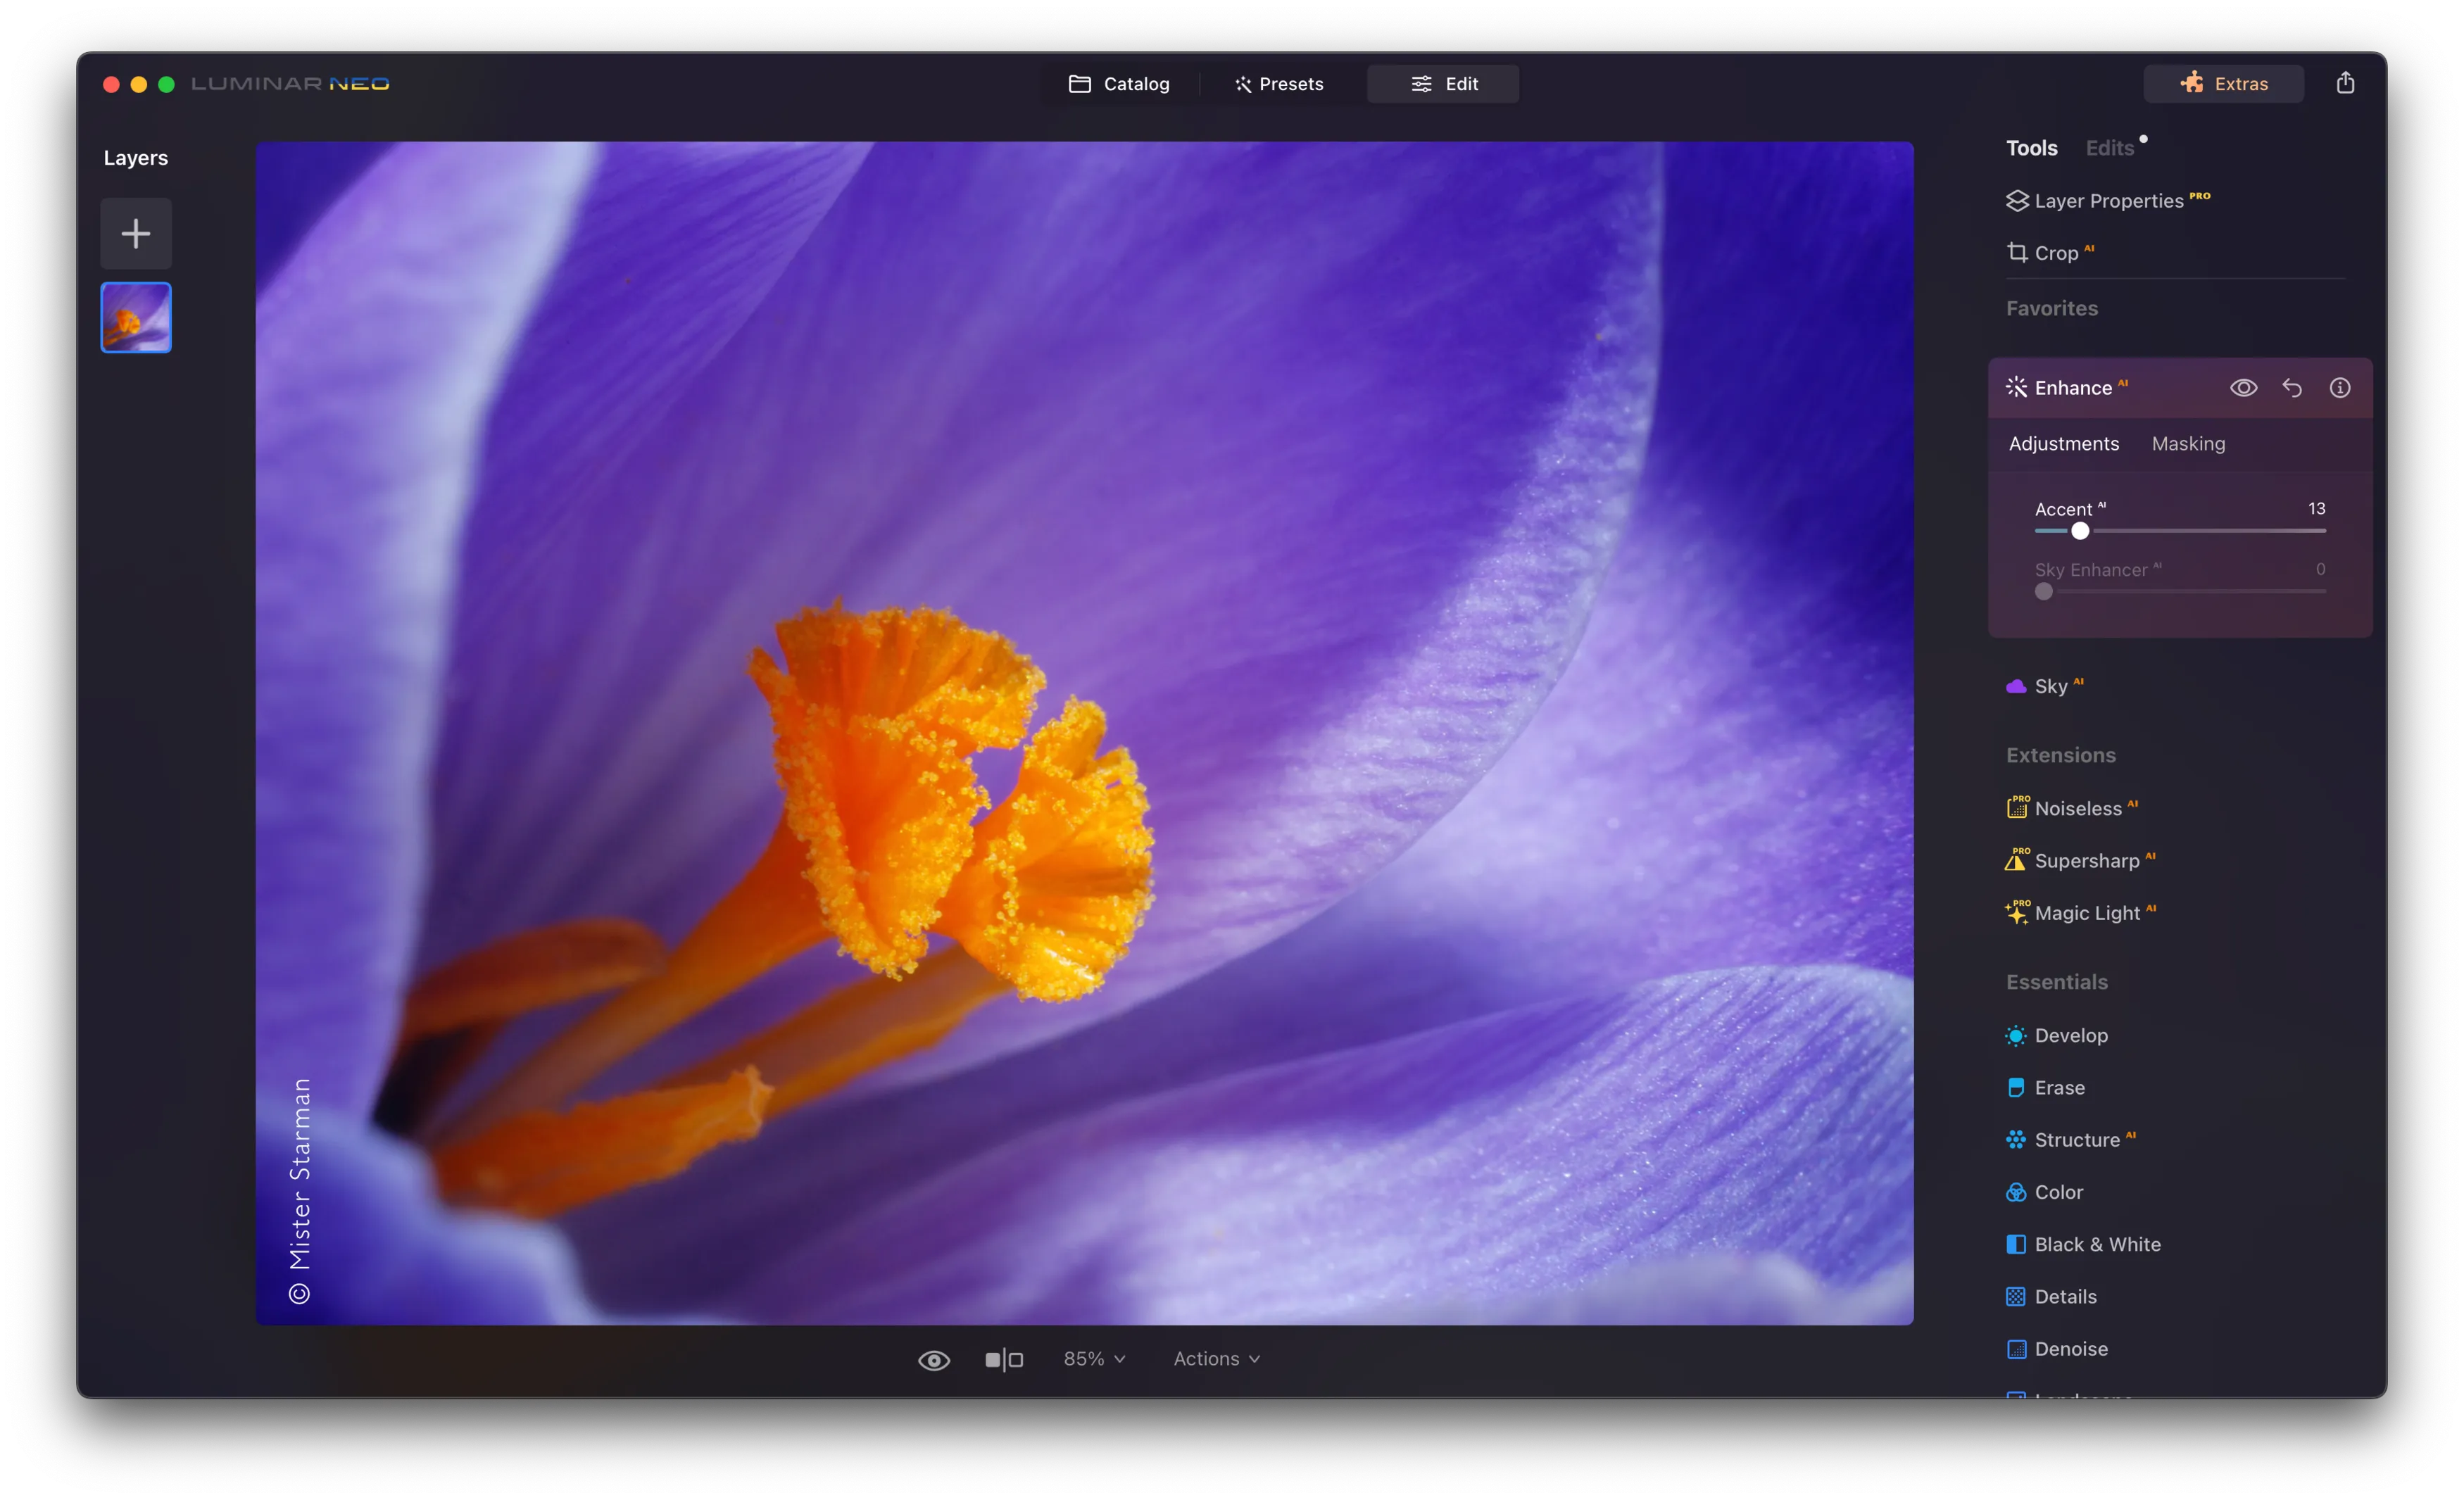The image size is (2464, 1500).
Task: Open the Black & White tool
Action: click(2096, 1244)
